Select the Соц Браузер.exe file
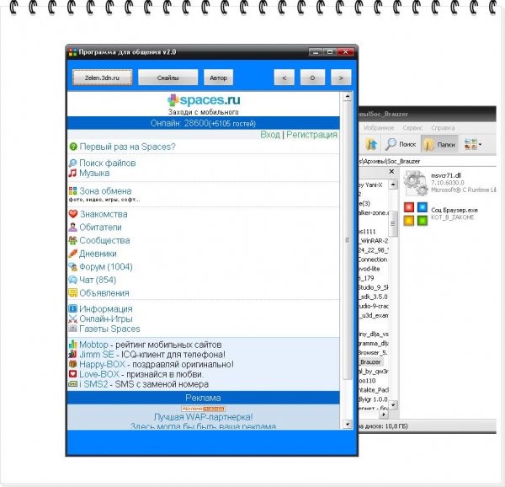This screenshot has width=505, height=487. [x=441, y=213]
